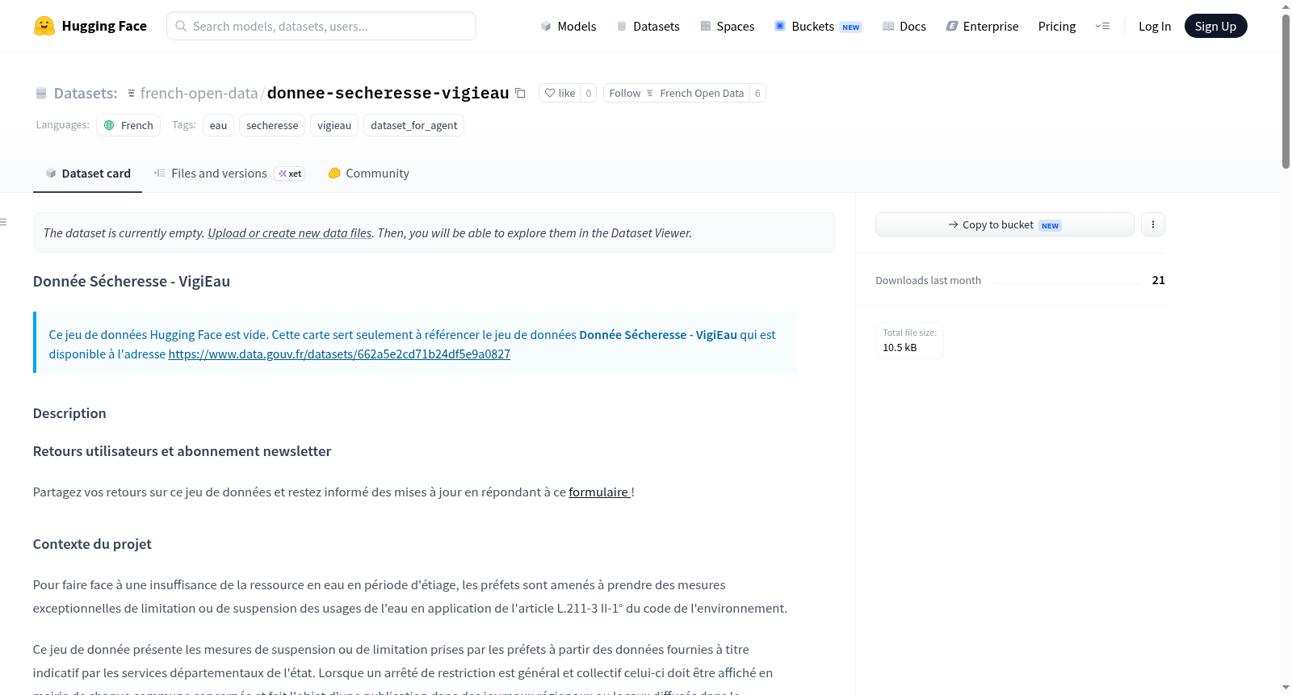Viewport: 1292px width, 695px height.
Task: Open Spaces from the top navigation
Action: (x=728, y=26)
